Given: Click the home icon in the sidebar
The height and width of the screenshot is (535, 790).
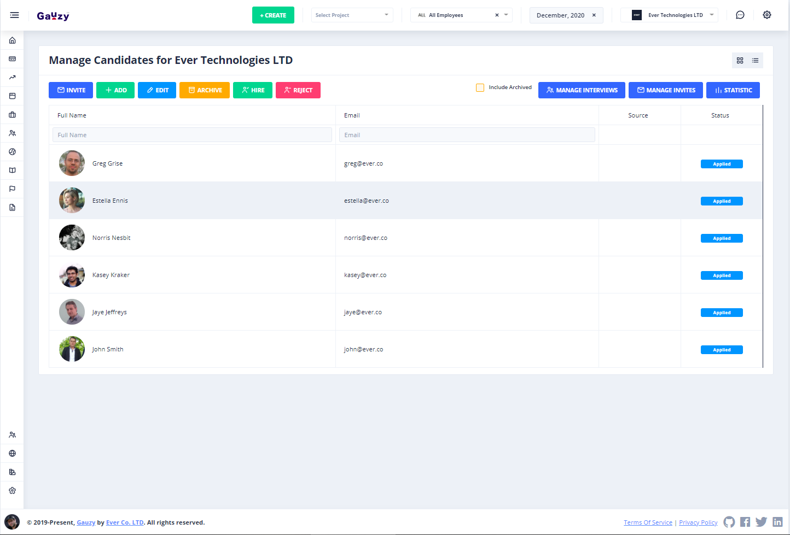Looking at the screenshot, I should (x=12, y=40).
